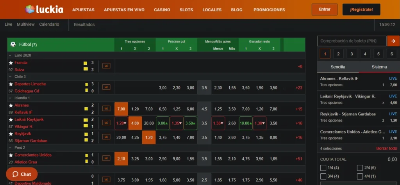Open statistics icon for Akranes match
Image resolution: width=400 pixels, height=185 pixels.
(106, 109)
